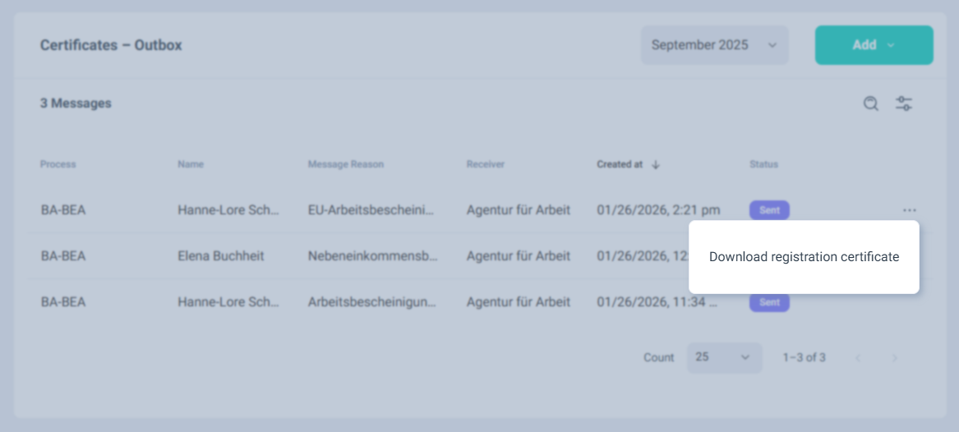Screen dimensions: 959x432
Task: Select Download registration certificate menu item
Action: click(x=804, y=257)
